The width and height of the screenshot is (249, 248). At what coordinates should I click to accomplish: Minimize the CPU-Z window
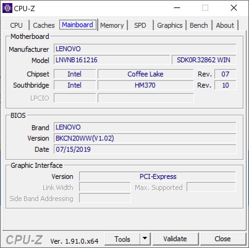[x=177, y=8]
